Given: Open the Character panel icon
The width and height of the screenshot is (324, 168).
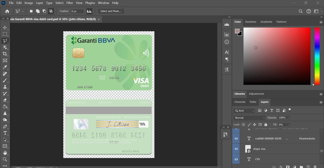Looking at the screenshot, I should pyautogui.click(x=227, y=52).
